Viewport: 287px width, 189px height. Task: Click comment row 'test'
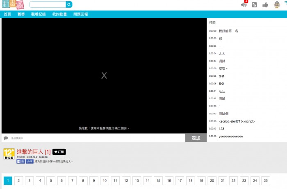pyautogui.click(x=247, y=76)
